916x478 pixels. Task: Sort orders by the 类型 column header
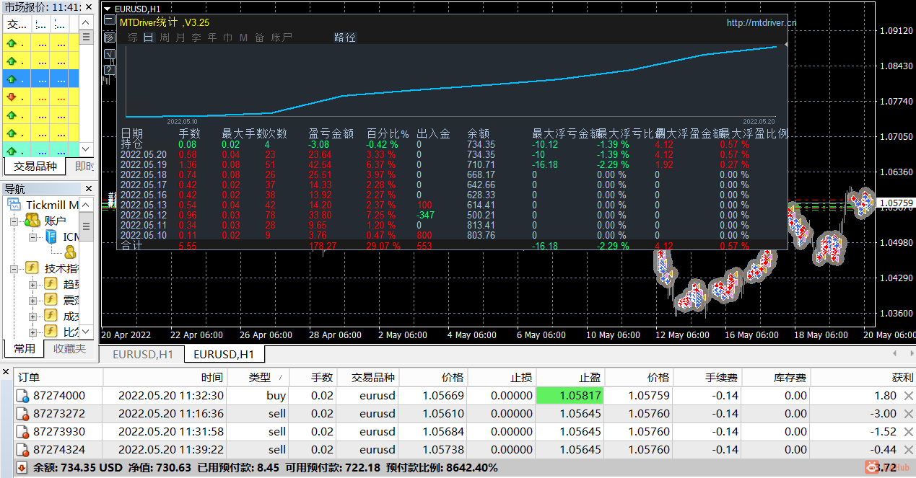[259, 377]
